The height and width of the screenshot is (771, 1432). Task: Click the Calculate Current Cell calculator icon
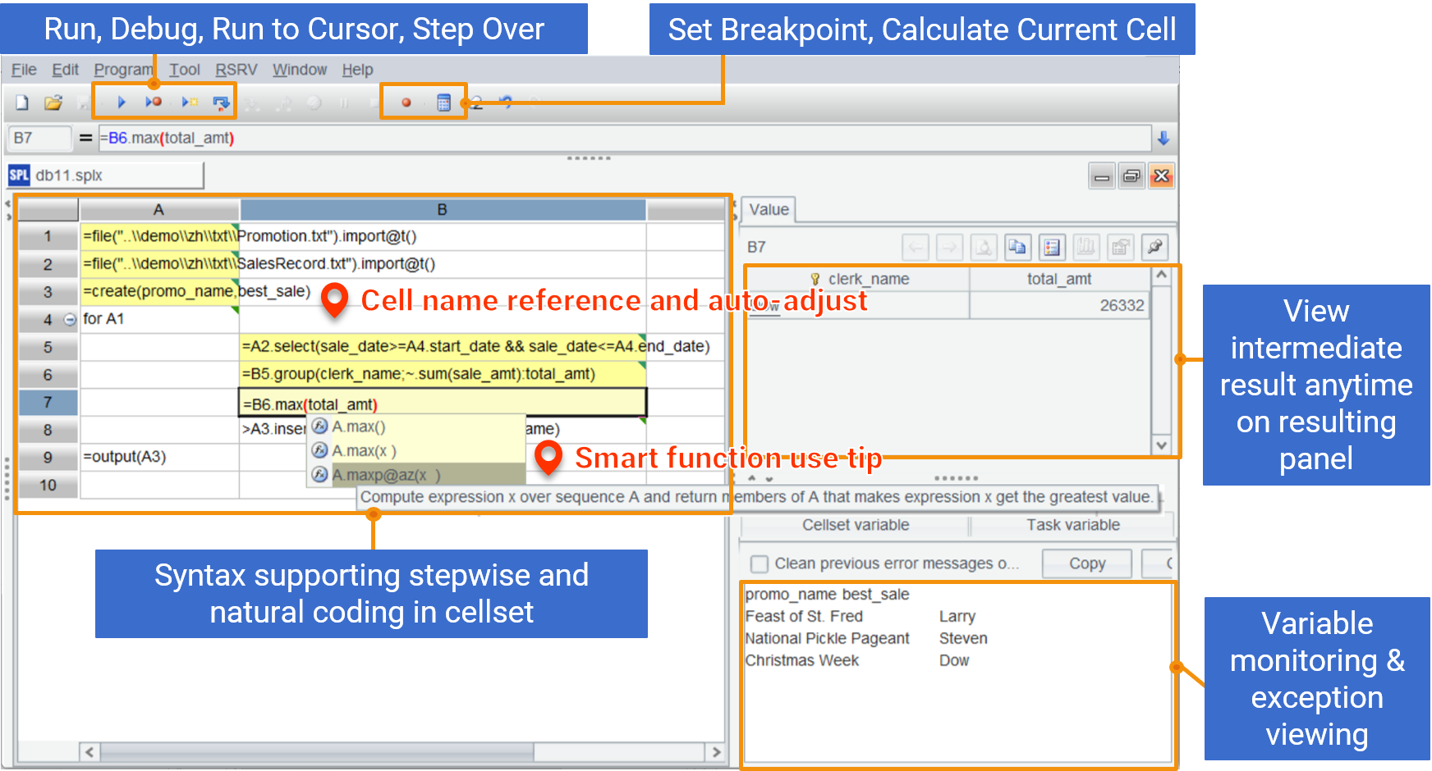pyautogui.click(x=443, y=103)
